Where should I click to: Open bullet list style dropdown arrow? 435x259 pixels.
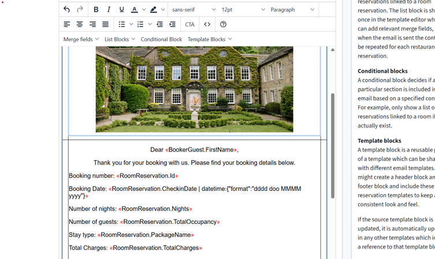(x=131, y=24)
